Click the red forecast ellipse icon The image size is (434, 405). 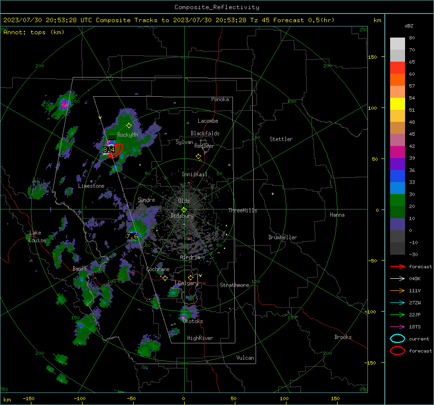[397, 351]
